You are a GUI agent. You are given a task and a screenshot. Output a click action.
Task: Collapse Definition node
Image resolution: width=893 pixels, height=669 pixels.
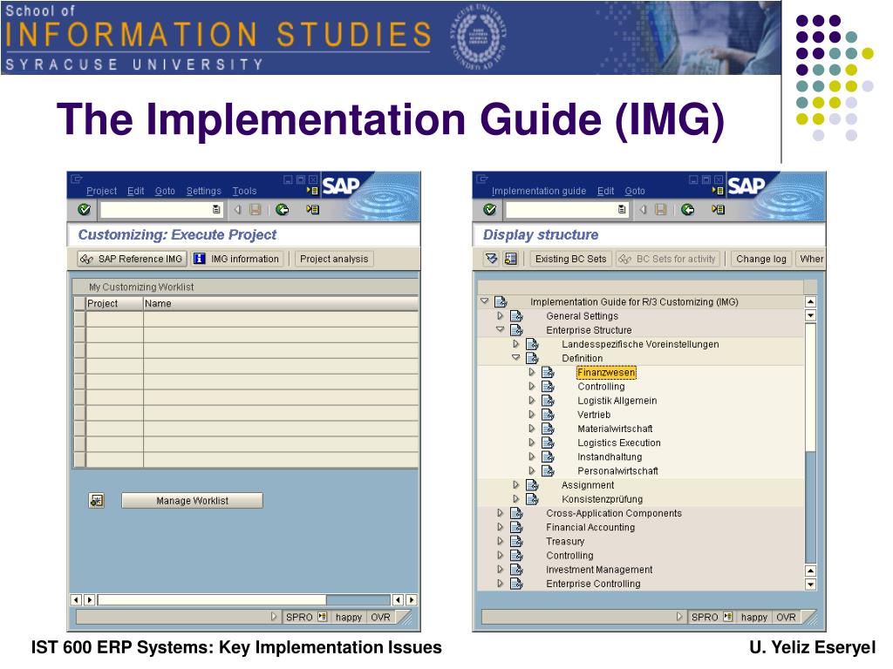click(516, 358)
